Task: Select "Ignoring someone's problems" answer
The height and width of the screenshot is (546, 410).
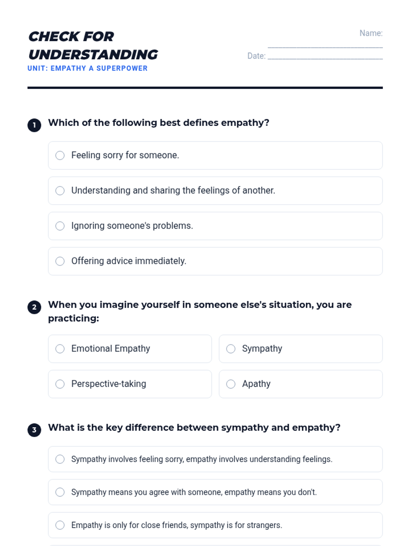Action: (x=60, y=226)
